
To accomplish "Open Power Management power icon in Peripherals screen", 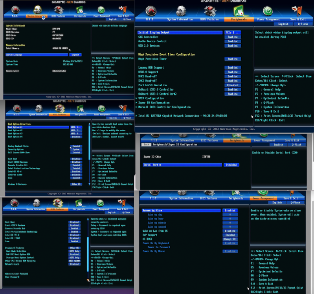I will click(268, 11).
